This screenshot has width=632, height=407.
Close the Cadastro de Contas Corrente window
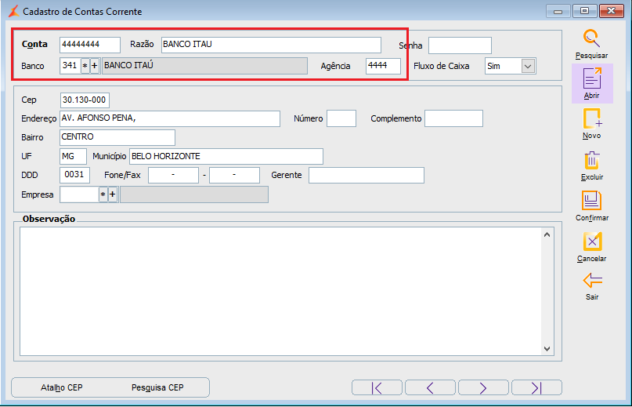612,11
